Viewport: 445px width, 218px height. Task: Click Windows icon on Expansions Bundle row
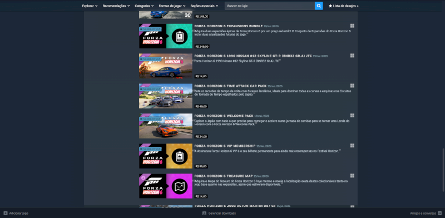pyautogui.click(x=352, y=26)
